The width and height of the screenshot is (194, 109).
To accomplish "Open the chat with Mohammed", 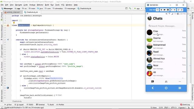I will tap(166, 46).
